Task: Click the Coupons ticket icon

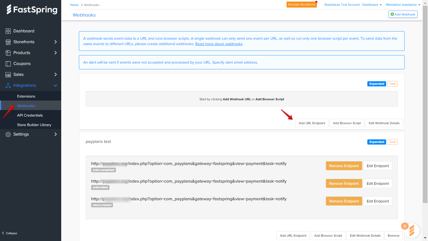Action: [x=8, y=64]
